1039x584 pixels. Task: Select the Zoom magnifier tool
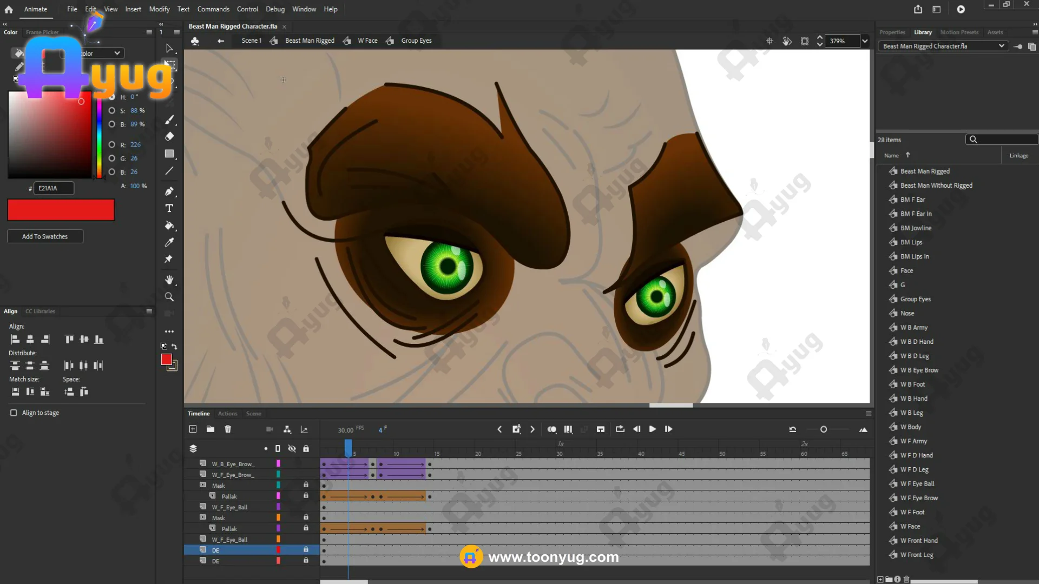coord(169,297)
